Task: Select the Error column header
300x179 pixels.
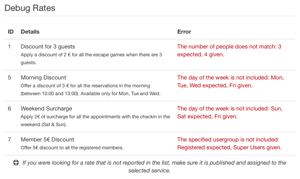Action: pos(184,31)
